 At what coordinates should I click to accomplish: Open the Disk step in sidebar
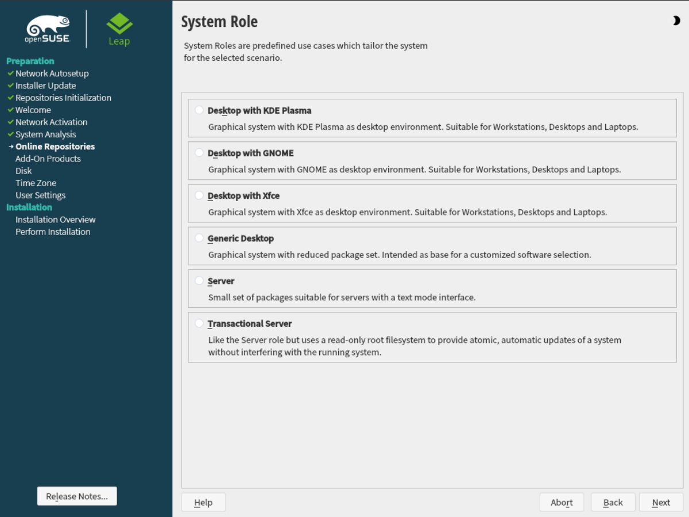(24, 171)
